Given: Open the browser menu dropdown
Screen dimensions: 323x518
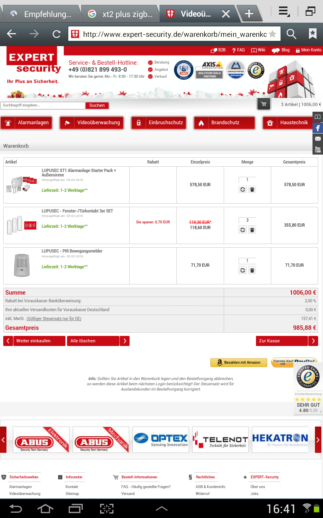Looking at the screenshot, I should [x=284, y=12].
